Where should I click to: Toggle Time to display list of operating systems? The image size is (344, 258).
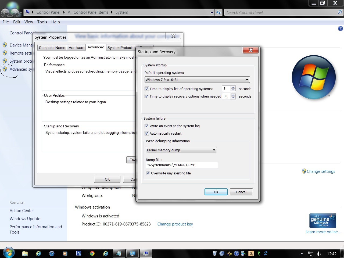tap(147, 89)
